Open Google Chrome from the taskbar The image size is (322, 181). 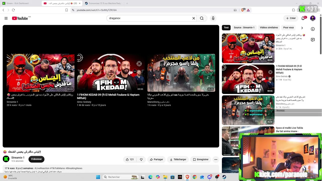click(194, 177)
